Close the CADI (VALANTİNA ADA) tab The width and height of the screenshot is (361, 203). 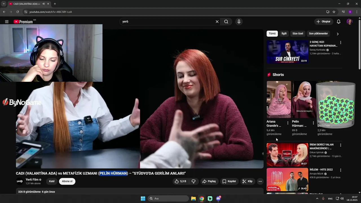pos(48,4)
